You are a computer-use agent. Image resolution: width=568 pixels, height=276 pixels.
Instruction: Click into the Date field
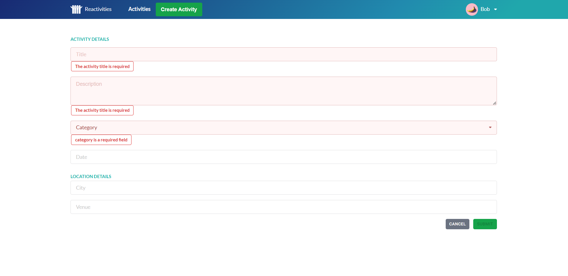283,157
